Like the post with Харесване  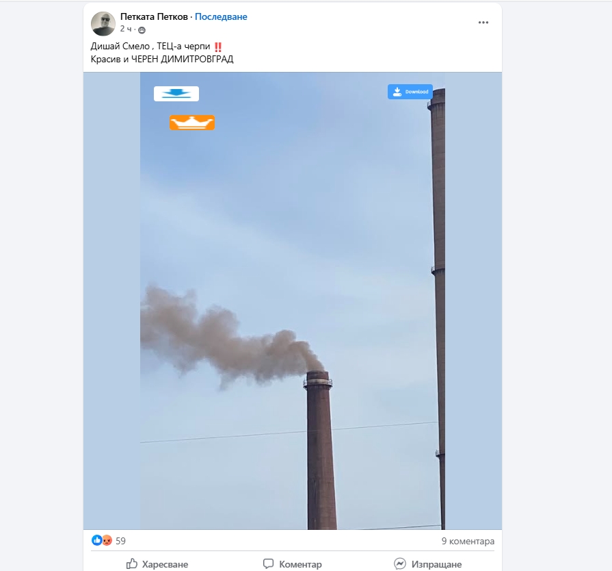tap(157, 564)
